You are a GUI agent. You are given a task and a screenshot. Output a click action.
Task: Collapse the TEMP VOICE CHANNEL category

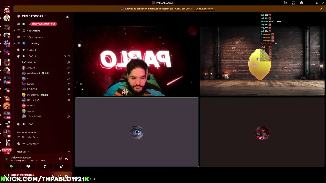coord(28,132)
